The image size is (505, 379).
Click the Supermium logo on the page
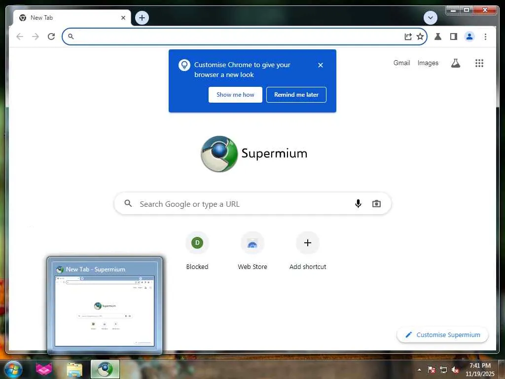254,154
